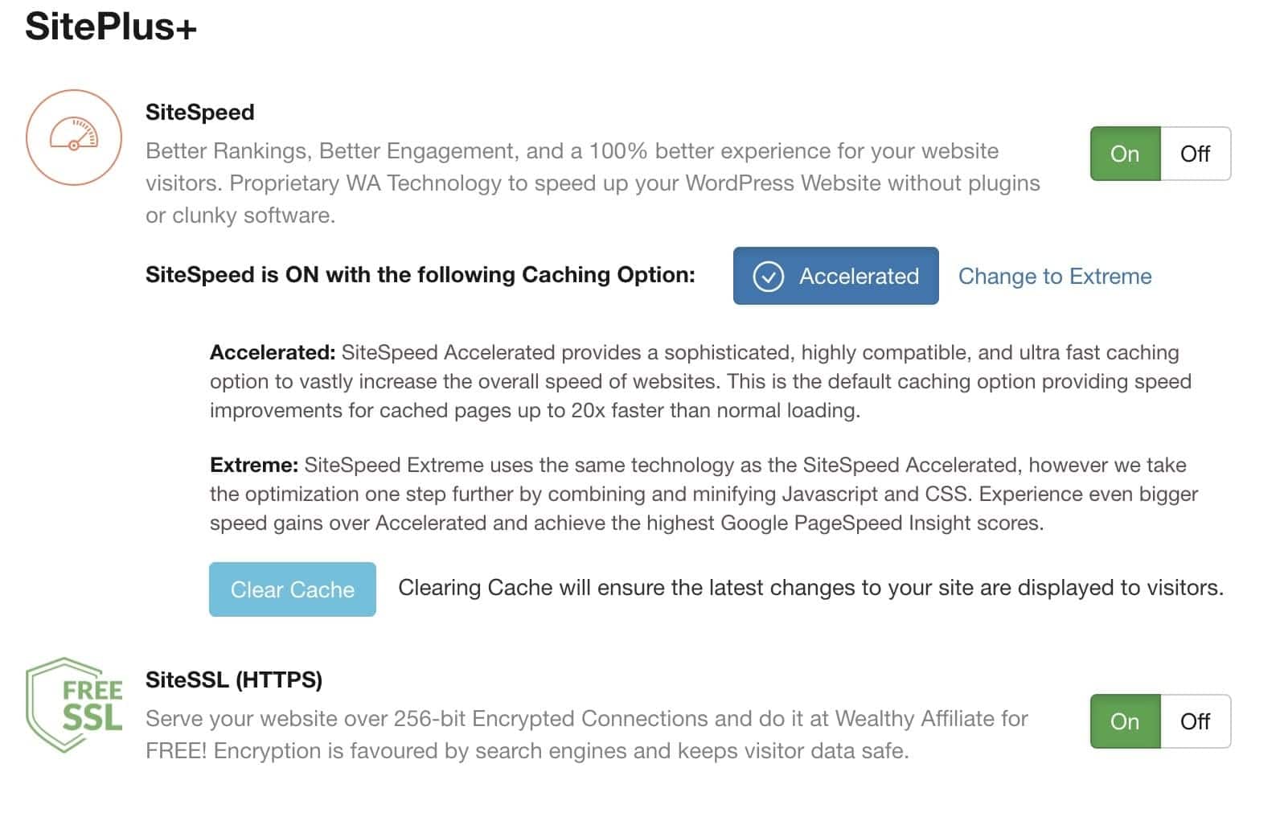This screenshot has height=817, width=1280.
Task: Click the Clear Cache button
Action: click(293, 589)
